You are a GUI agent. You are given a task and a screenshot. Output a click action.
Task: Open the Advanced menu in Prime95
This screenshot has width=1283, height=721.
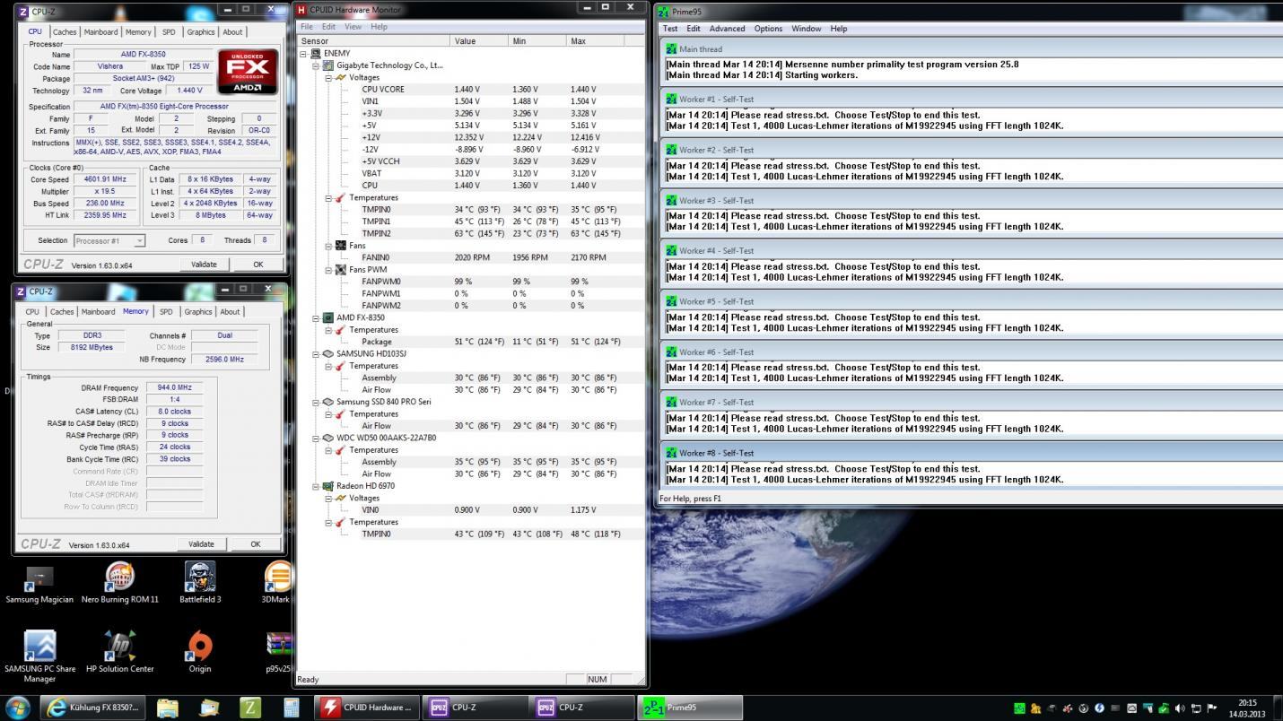click(727, 29)
